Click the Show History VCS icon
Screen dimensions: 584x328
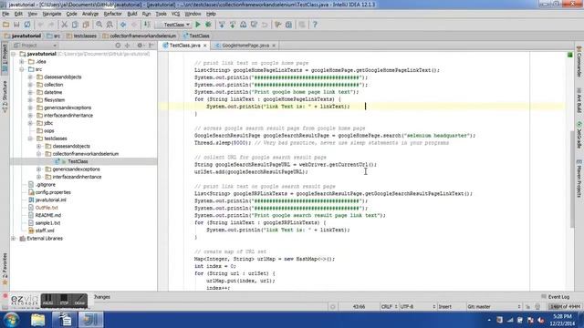244,25
